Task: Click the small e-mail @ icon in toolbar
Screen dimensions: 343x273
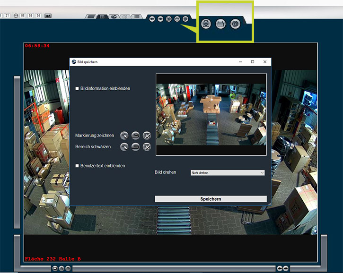Action: pos(185,19)
